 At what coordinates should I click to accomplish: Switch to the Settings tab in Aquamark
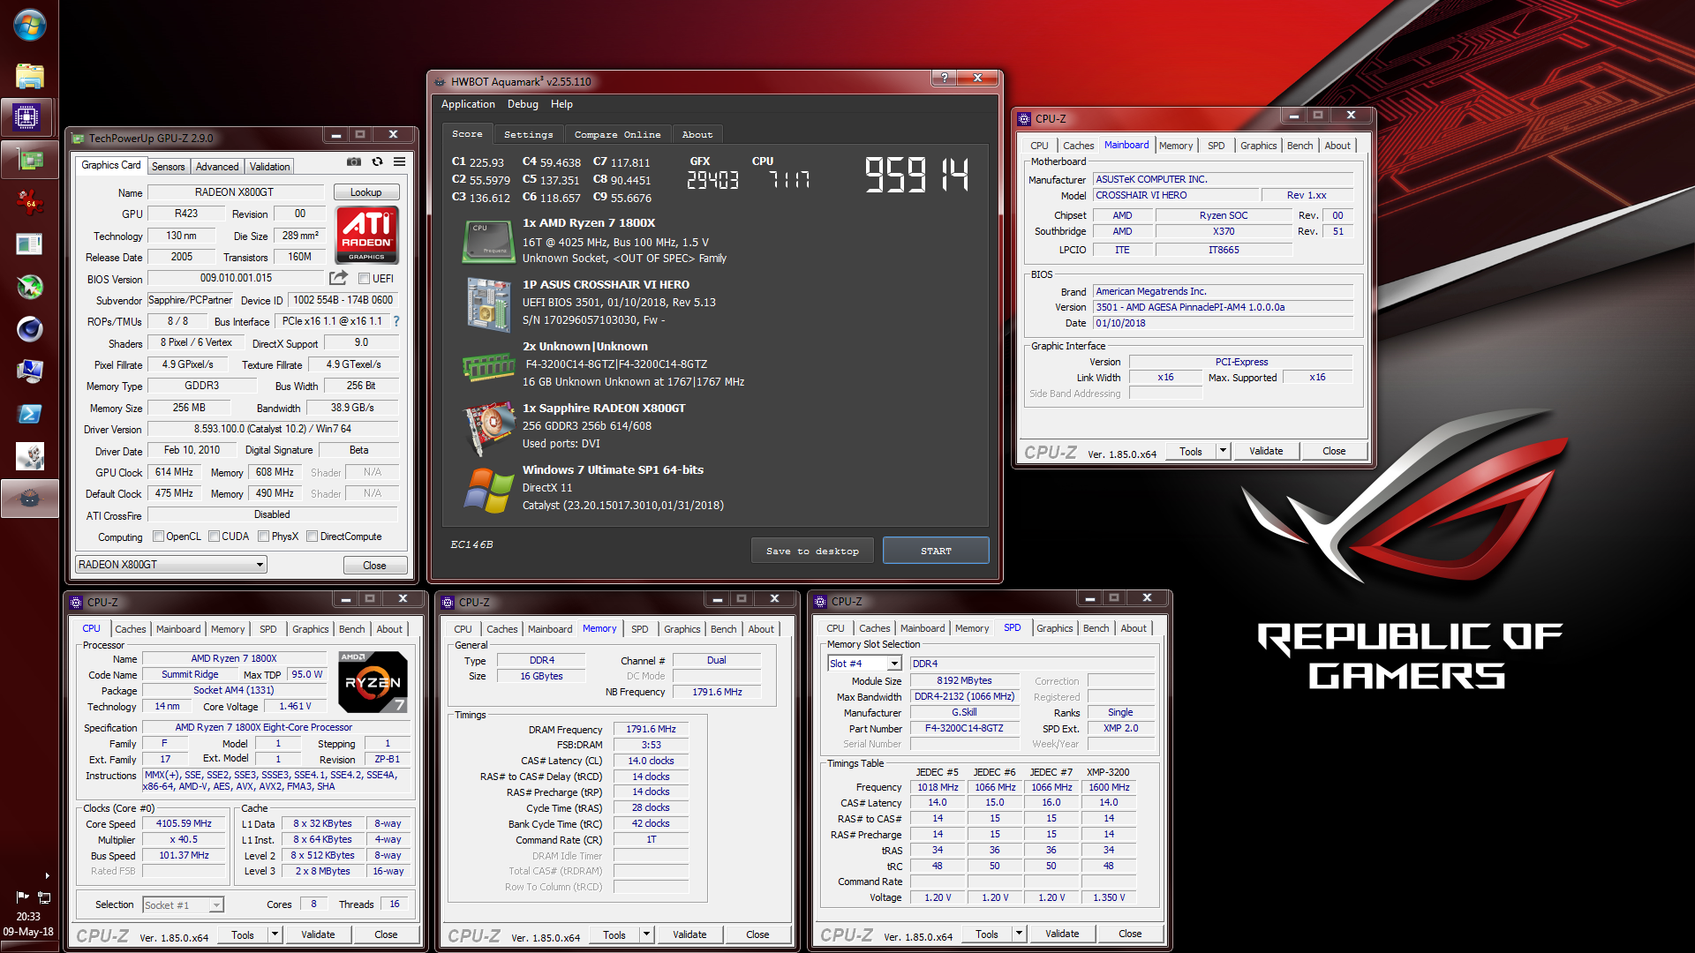[528, 135]
